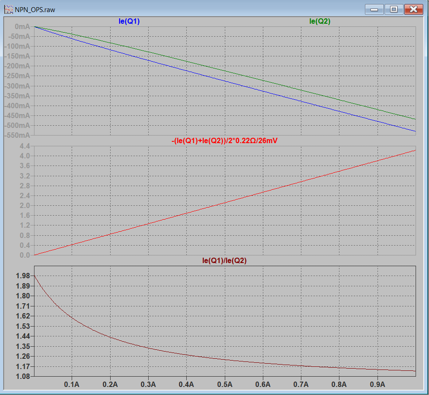Screen dimensions: 429x395
Task: Click the -550mA vertical axis label
Action: tap(18, 135)
